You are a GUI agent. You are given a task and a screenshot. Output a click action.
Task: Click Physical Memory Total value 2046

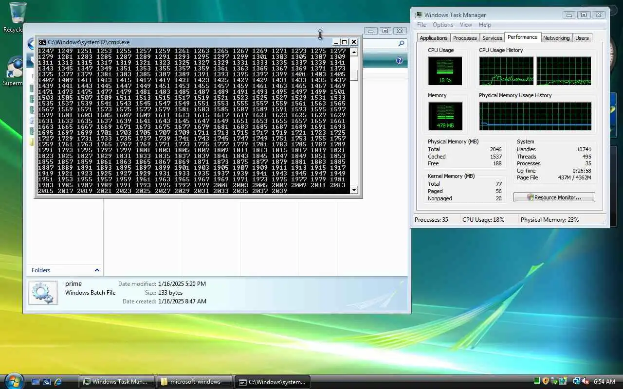[496, 149]
